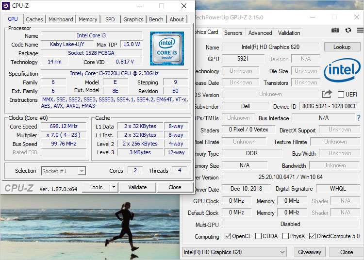The image size is (364, 260).
Task: Open GPU-Z Advanced tab
Action: point(260,33)
